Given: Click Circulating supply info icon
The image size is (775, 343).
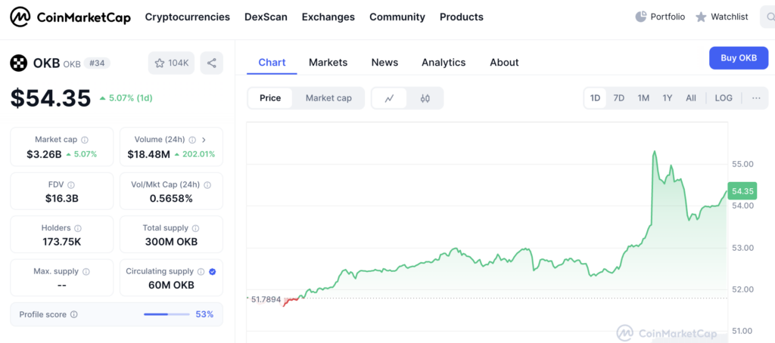Looking at the screenshot, I should 201,271.
